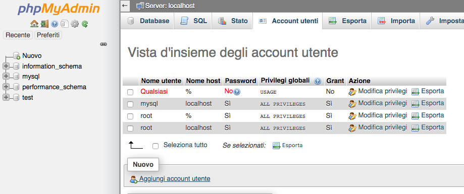Expand test database node
The width and height of the screenshot is (464, 194).
coord(6,97)
